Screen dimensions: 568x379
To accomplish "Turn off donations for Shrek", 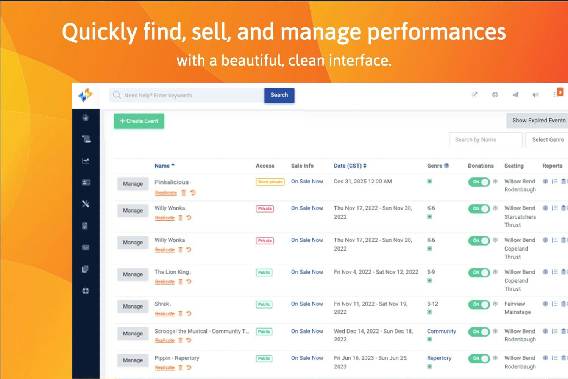I will tap(479, 304).
